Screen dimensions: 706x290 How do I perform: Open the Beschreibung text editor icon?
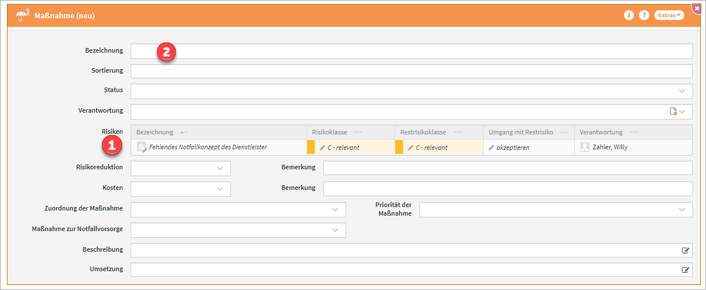(x=685, y=251)
